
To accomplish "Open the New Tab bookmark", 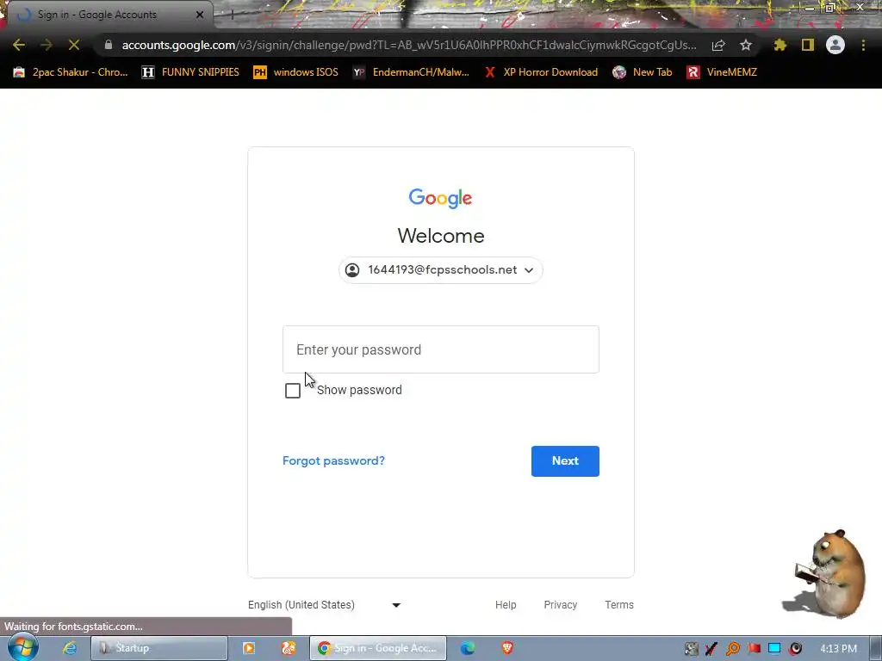I will pyautogui.click(x=643, y=72).
